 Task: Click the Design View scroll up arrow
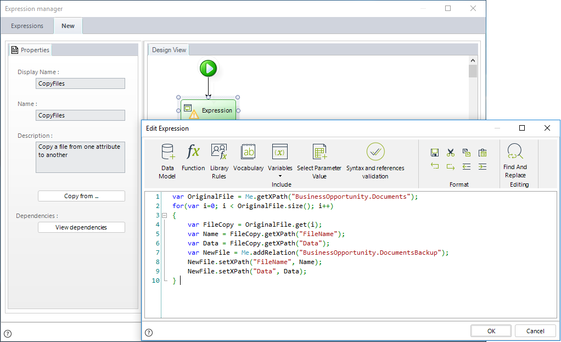(x=473, y=60)
